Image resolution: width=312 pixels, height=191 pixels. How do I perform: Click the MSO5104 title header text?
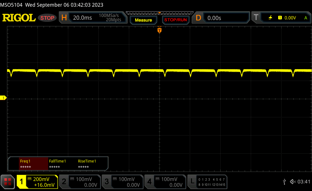coord(52,5)
